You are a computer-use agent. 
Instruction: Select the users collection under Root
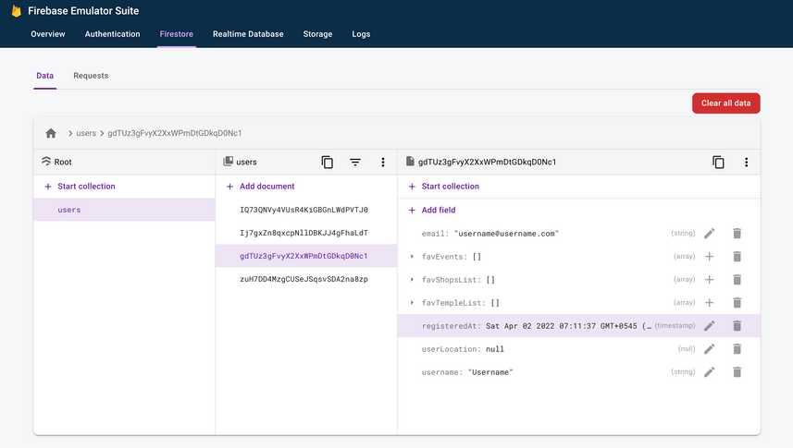pos(69,210)
